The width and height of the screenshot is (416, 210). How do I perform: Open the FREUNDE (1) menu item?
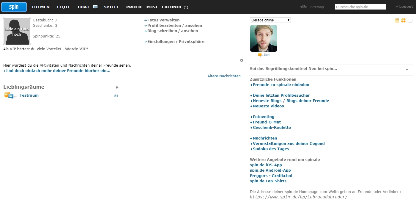coord(175,7)
